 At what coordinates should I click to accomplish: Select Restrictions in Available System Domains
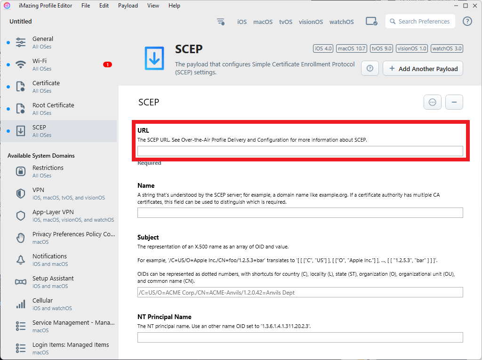[x=59, y=171]
